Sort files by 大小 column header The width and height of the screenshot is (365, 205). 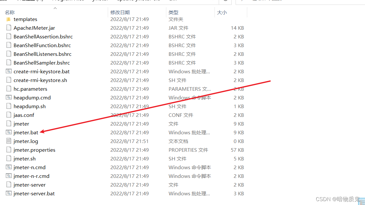pyautogui.click(x=222, y=12)
